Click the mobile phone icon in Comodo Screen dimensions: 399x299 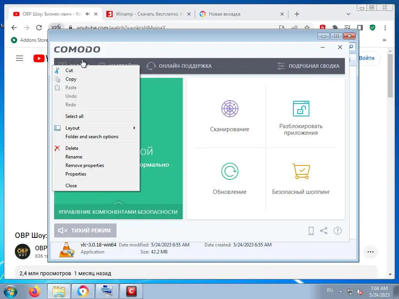coord(311,231)
